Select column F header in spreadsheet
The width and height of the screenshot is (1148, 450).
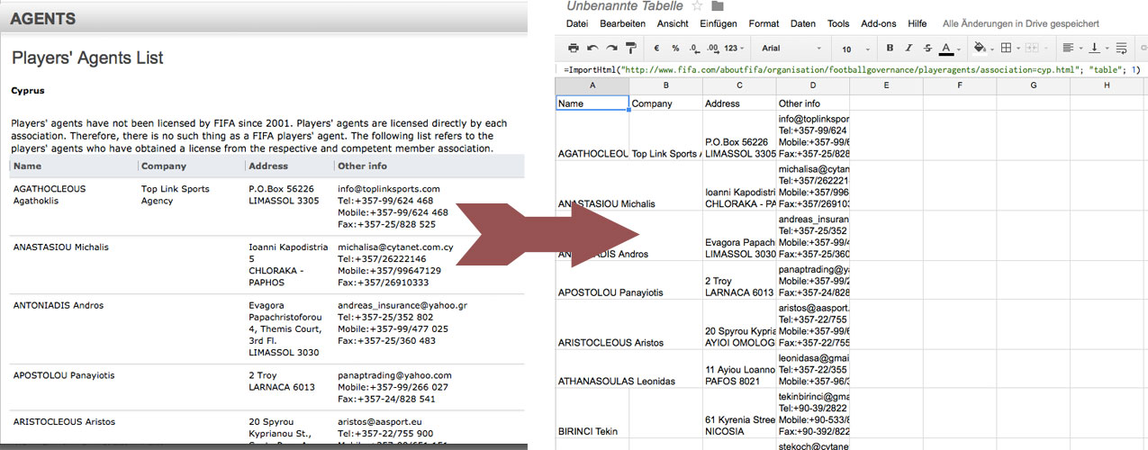coord(960,85)
